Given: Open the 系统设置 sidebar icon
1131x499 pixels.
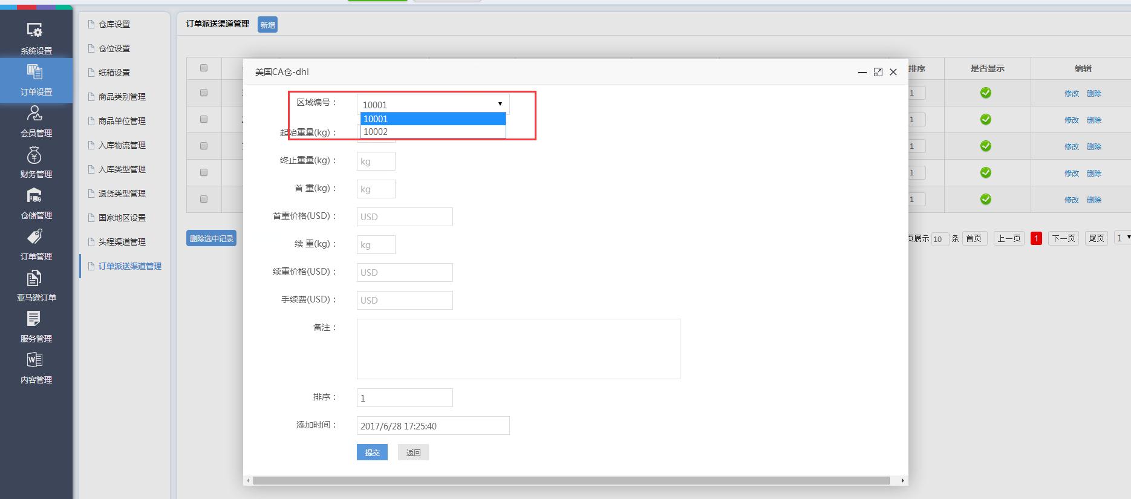Looking at the screenshot, I should [x=35, y=30].
